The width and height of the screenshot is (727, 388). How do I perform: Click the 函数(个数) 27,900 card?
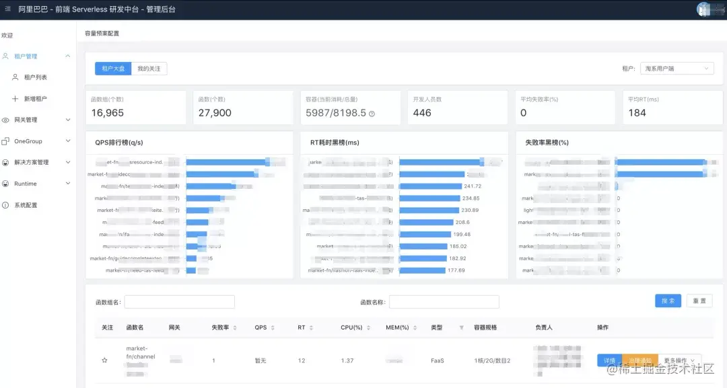click(x=243, y=108)
